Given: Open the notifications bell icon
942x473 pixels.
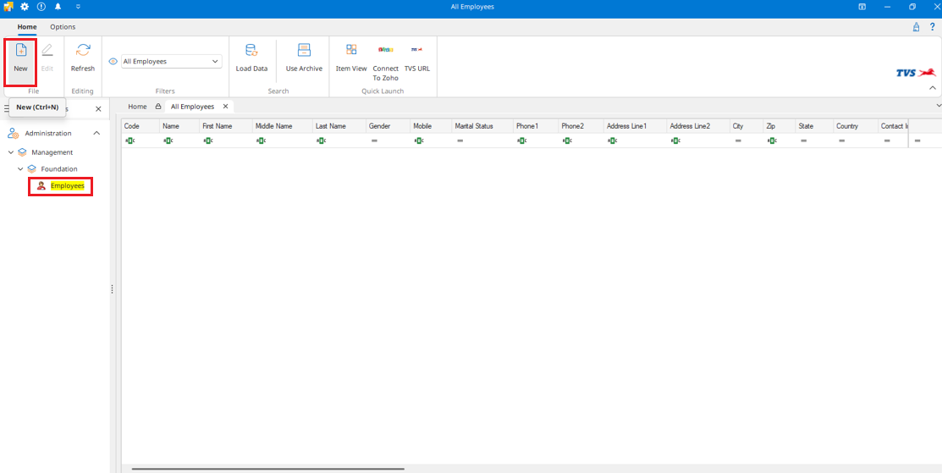Looking at the screenshot, I should [58, 7].
